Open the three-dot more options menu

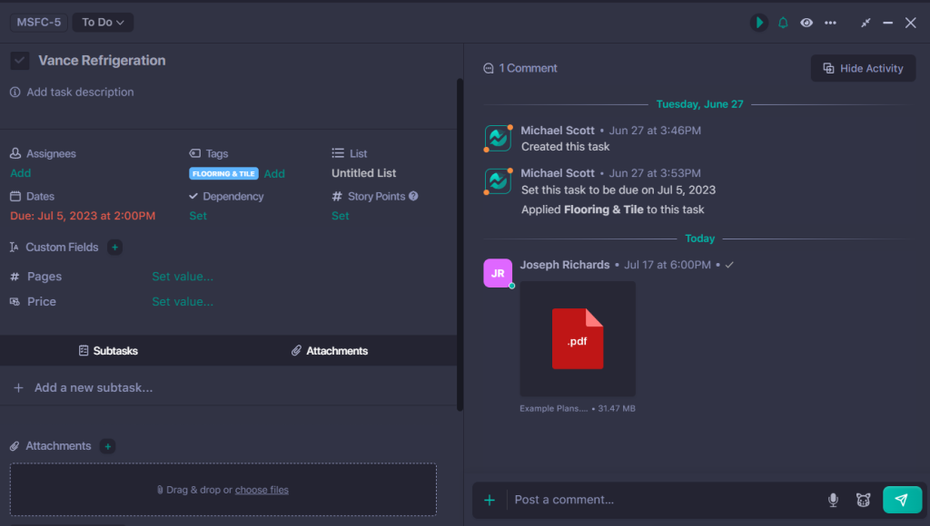tap(830, 23)
